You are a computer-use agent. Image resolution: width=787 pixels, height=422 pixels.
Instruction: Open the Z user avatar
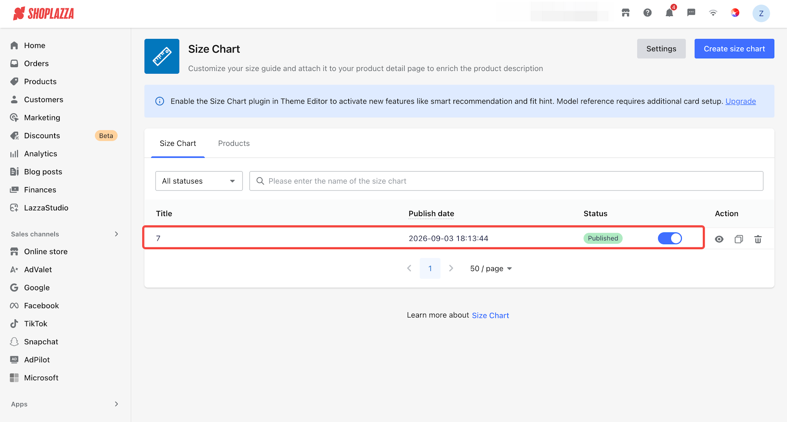[x=761, y=13]
